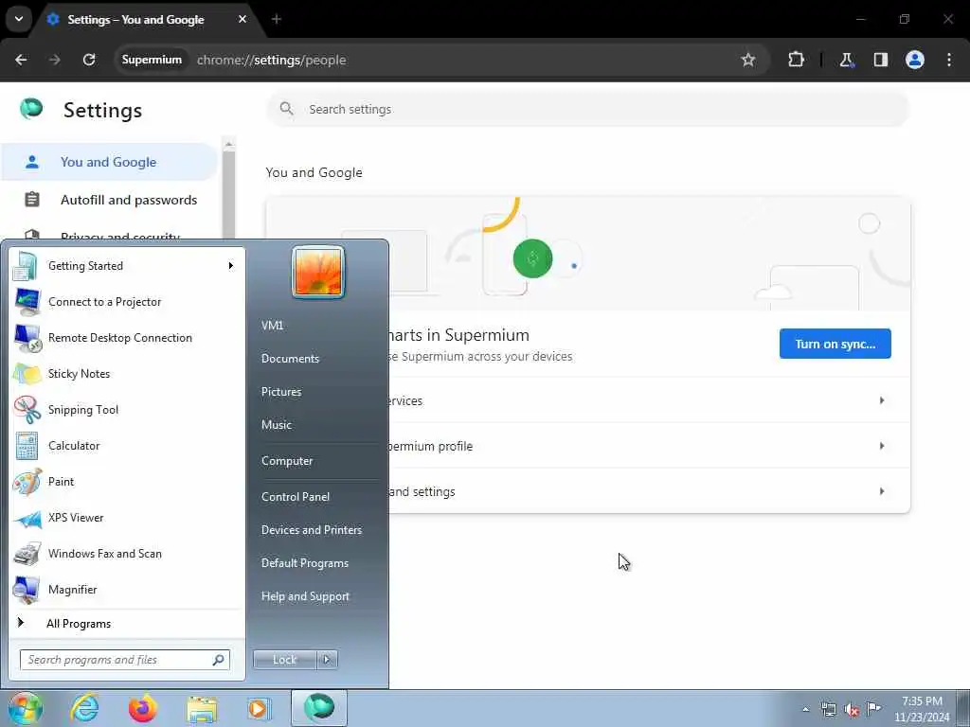
Task: Click the muted volume tray icon
Action: pyautogui.click(x=852, y=709)
